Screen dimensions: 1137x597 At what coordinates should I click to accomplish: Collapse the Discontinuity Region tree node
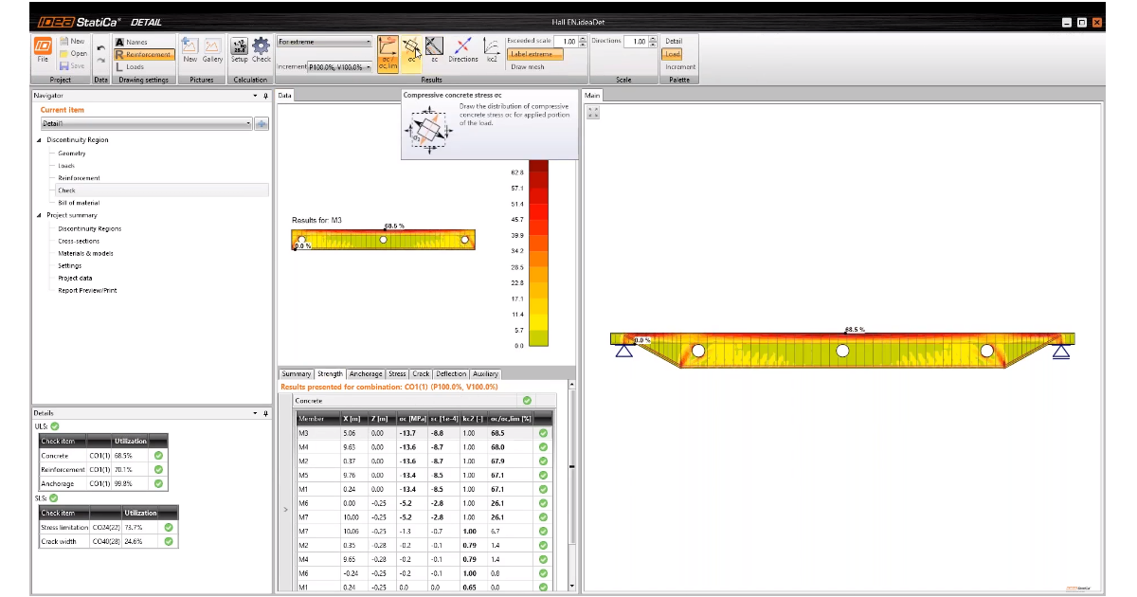point(40,140)
